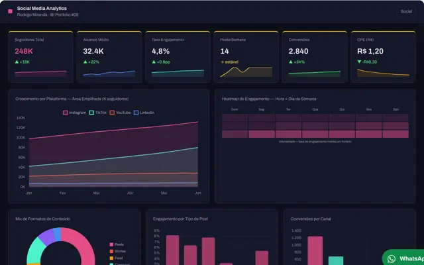Click the CPE (R$) sparkline
The height and width of the screenshot is (265, 424).
coord(383,73)
